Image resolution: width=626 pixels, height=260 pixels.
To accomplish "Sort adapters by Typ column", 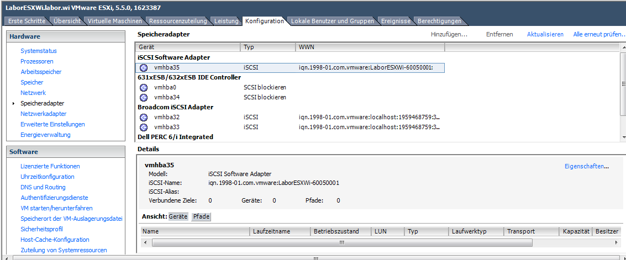I will tap(268, 47).
